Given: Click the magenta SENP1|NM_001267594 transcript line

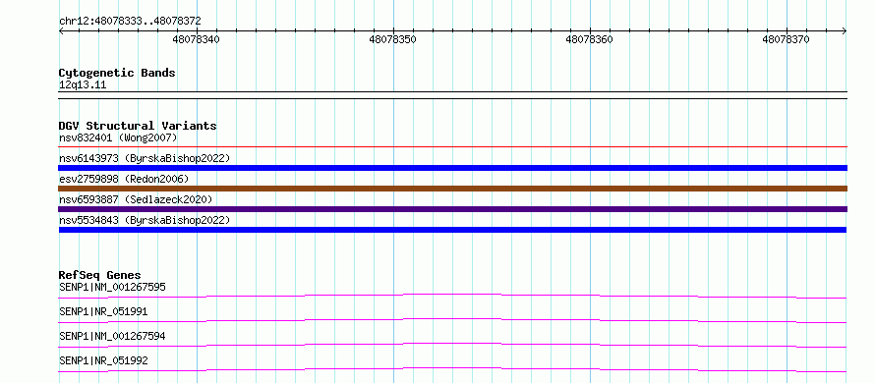Looking at the screenshot, I should tap(452, 345).
